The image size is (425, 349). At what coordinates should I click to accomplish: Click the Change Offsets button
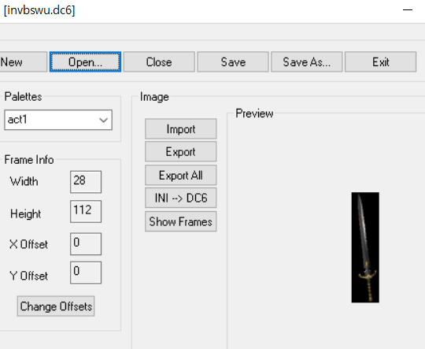(x=56, y=306)
